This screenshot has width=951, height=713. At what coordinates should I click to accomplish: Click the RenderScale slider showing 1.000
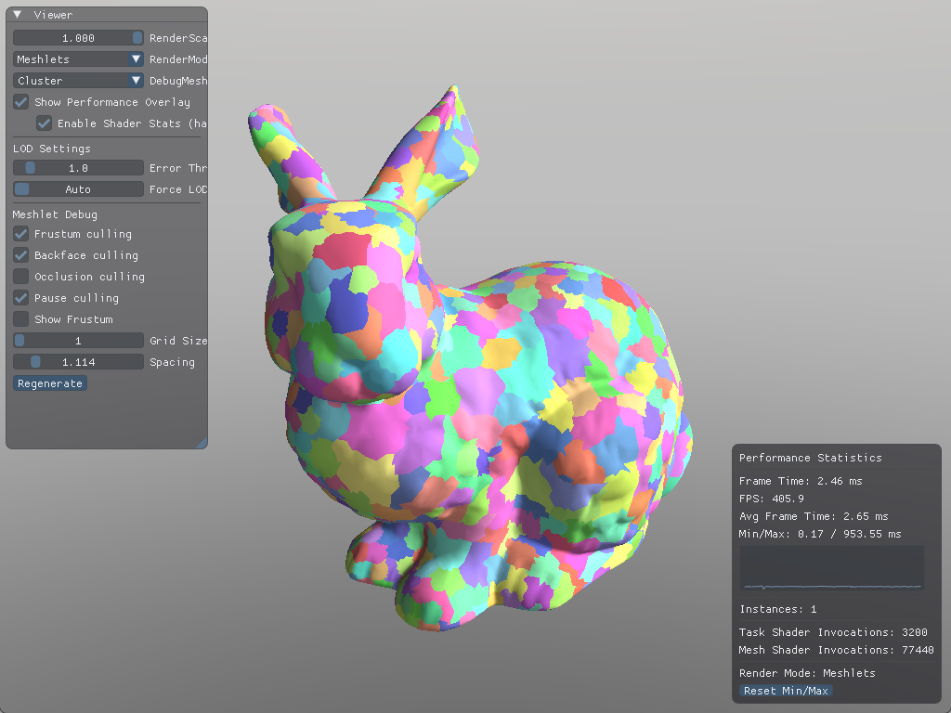78,38
